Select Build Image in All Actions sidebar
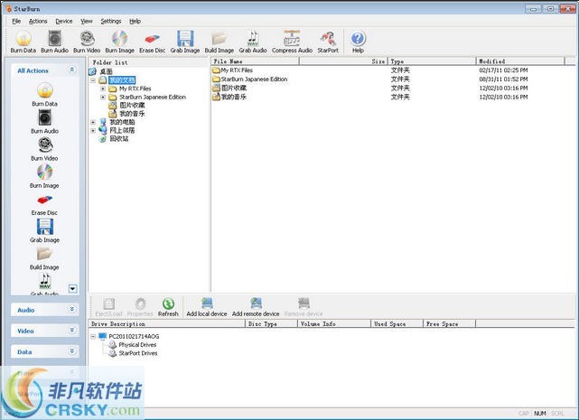The width and height of the screenshot is (579, 420). click(44, 258)
